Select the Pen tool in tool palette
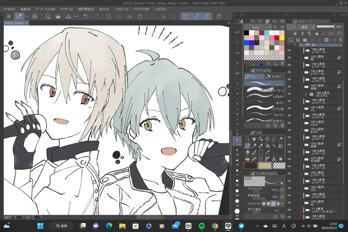Screen dimensions: 348x232 click(247, 146)
